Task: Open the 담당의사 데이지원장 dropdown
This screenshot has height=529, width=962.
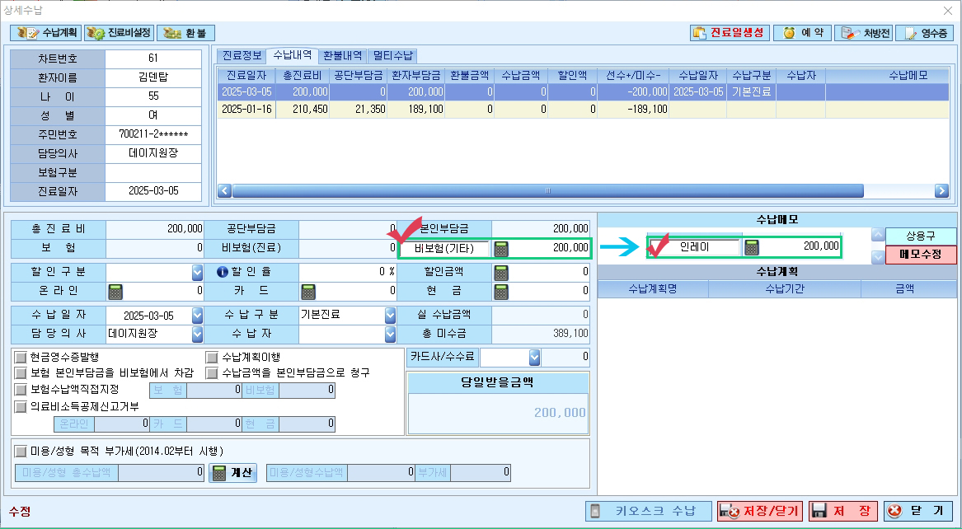Action: click(197, 334)
